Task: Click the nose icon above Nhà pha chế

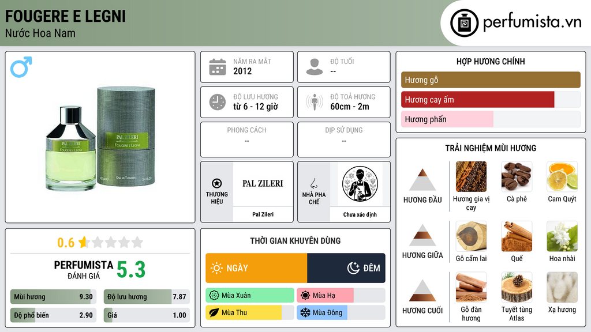Action: (313, 183)
